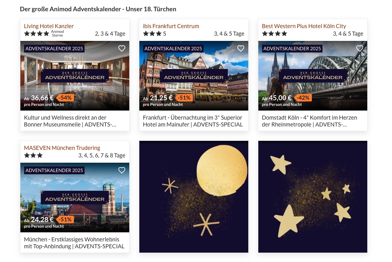392x262 pixels.
Task: Open ibis Frankfurt Centrum title link
Action: point(171,26)
